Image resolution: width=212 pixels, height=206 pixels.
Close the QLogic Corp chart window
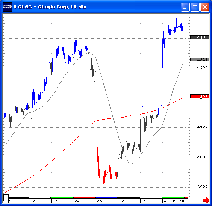click(205, 7)
